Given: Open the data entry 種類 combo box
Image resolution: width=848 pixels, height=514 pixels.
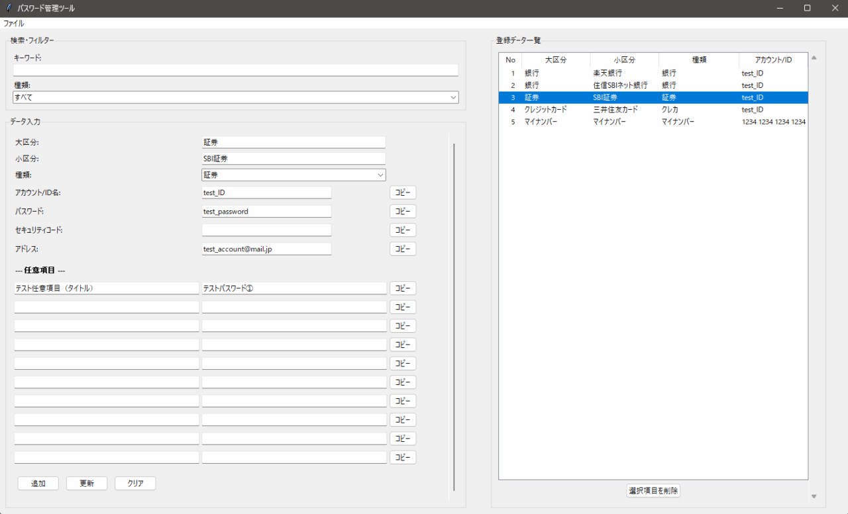Looking at the screenshot, I should pyautogui.click(x=293, y=175).
